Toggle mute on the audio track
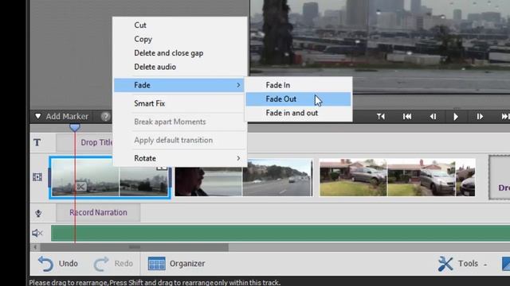This screenshot has height=286, width=510. (37, 233)
